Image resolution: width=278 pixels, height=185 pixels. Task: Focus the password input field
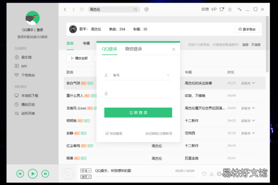point(138,93)
